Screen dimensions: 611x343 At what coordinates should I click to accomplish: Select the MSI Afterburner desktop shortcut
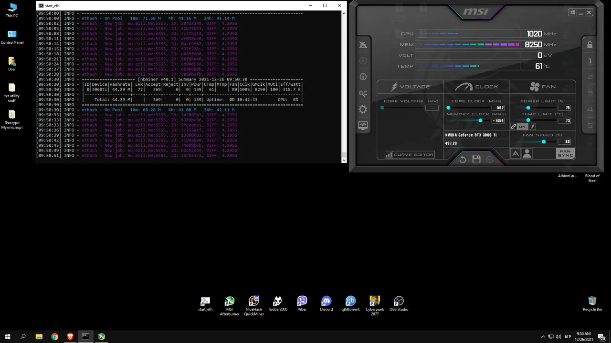click(230, 306)
